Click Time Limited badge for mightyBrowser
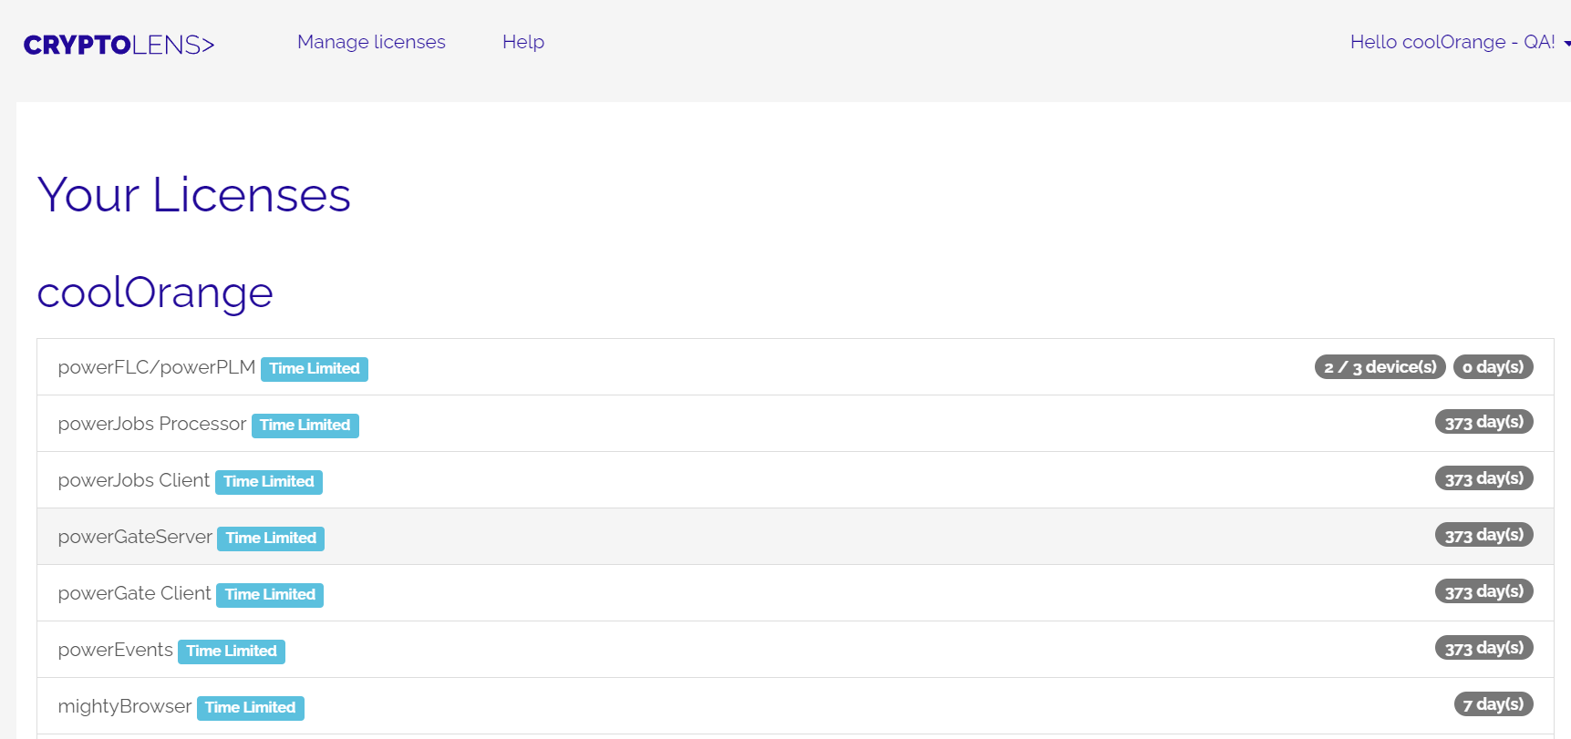This screenshot has width=1571, height=739. pos(251,708)
